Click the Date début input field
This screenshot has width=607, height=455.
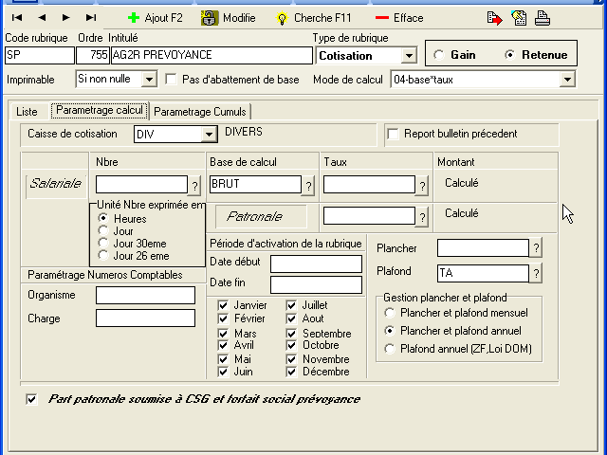(316, 264)
